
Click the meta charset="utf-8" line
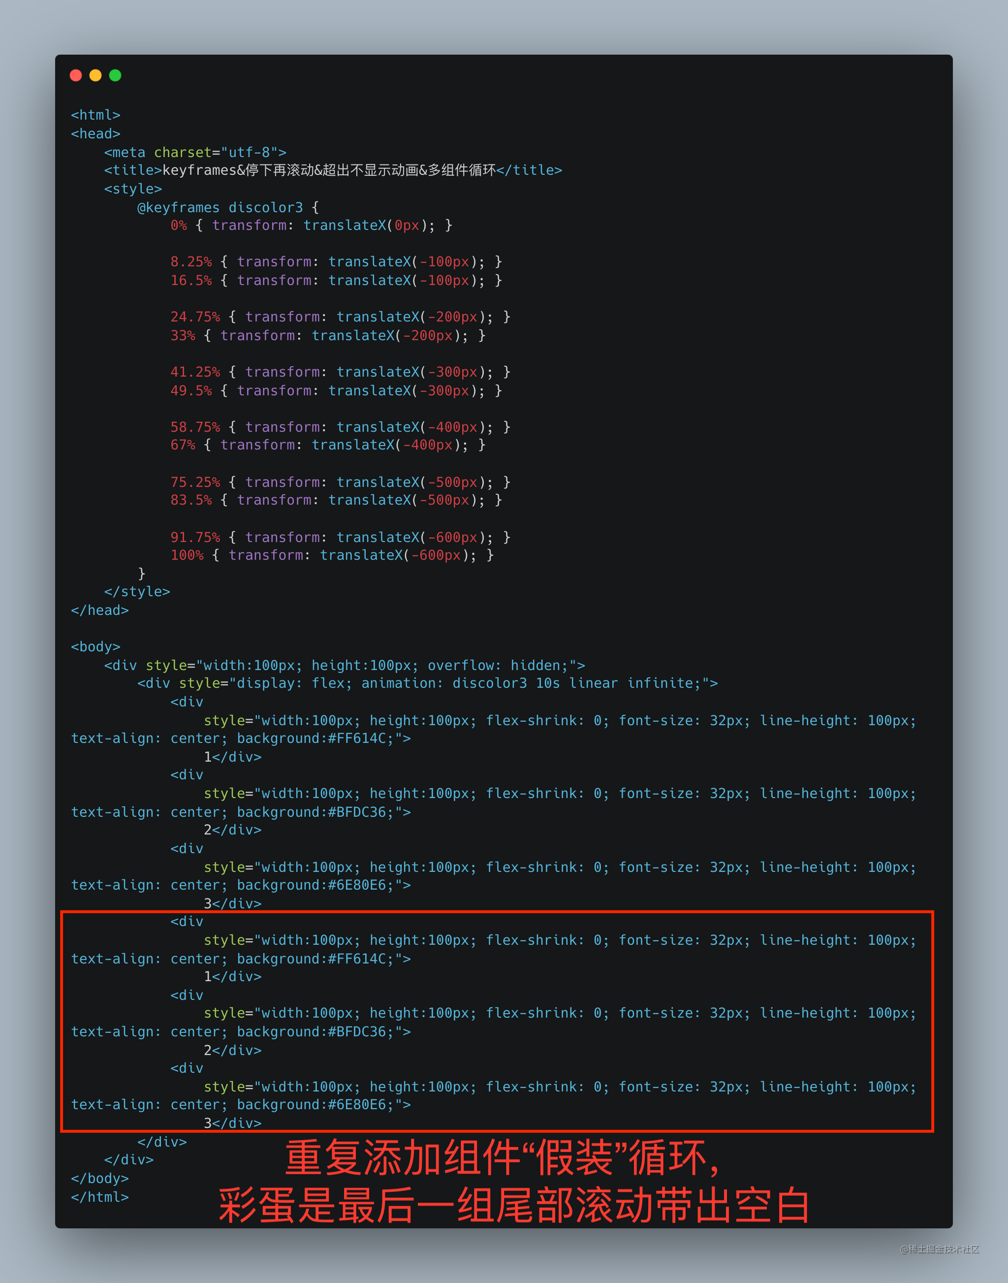click(195, 152)
